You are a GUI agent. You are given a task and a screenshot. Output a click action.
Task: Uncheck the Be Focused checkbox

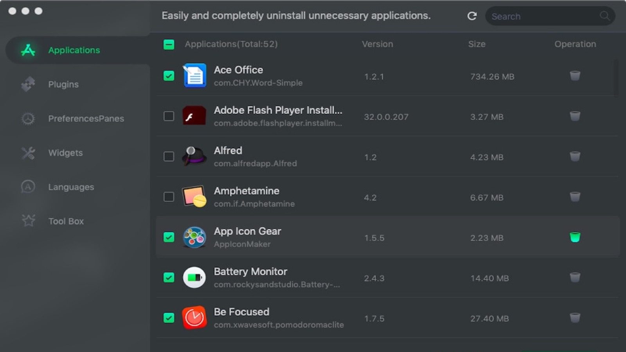tap(169, 318)
